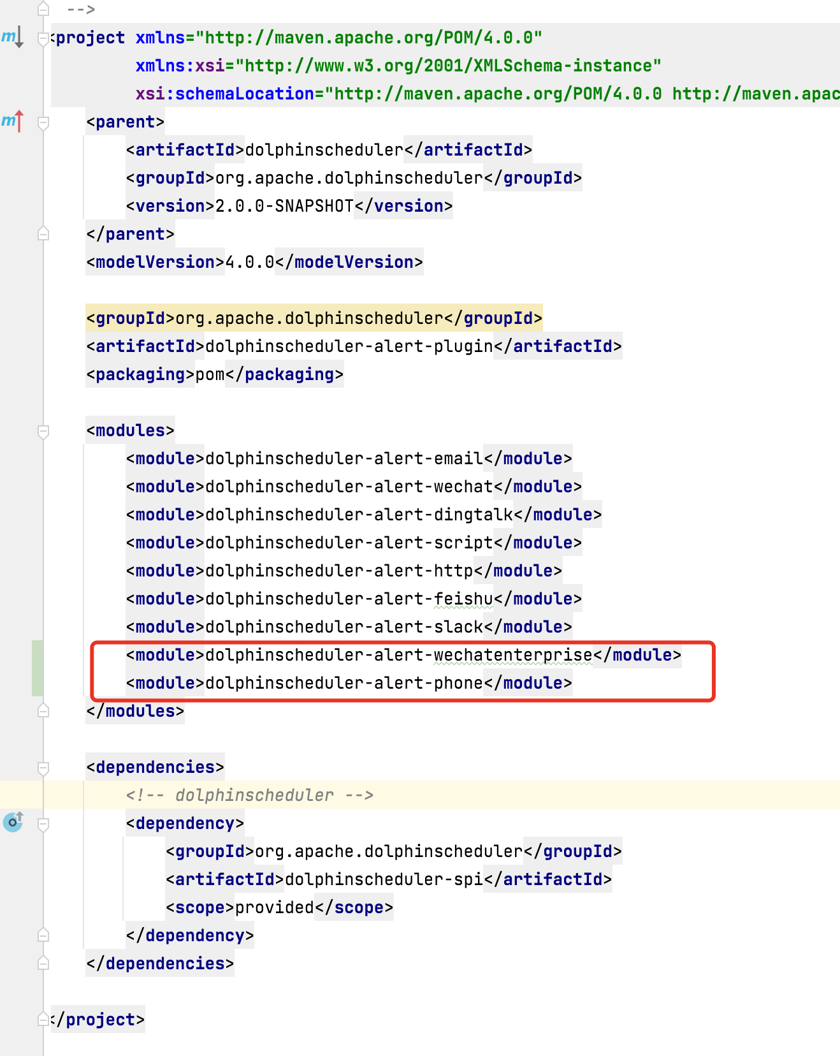Click the dolphinscheduler-alert-wechat module line
This screenshot has height=1056, width=840.
click(x=354, y=487)
